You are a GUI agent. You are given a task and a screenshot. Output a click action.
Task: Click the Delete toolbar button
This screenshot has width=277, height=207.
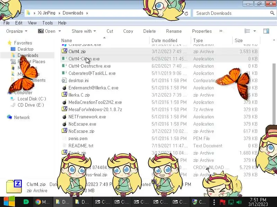[x=150, y=31]
